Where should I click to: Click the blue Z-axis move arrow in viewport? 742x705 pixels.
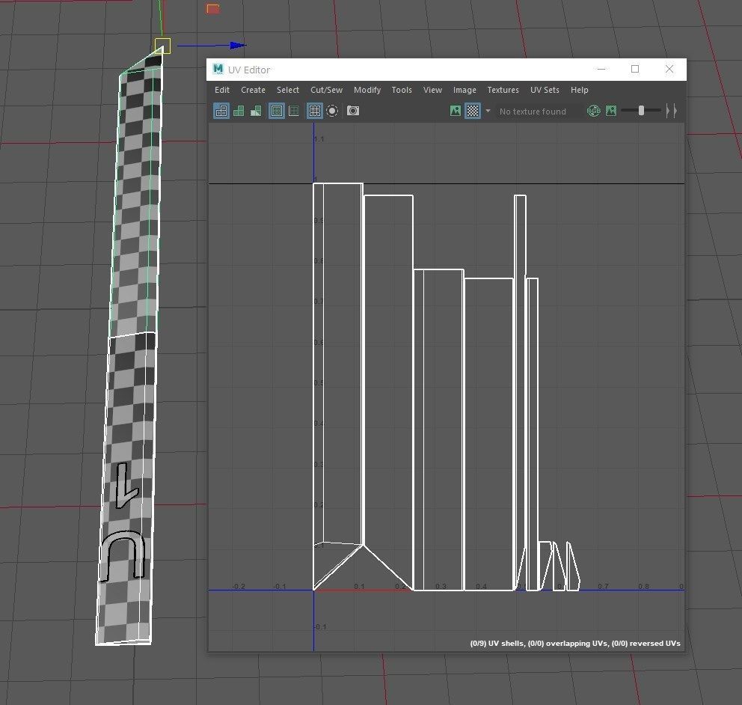coord(238,46)
